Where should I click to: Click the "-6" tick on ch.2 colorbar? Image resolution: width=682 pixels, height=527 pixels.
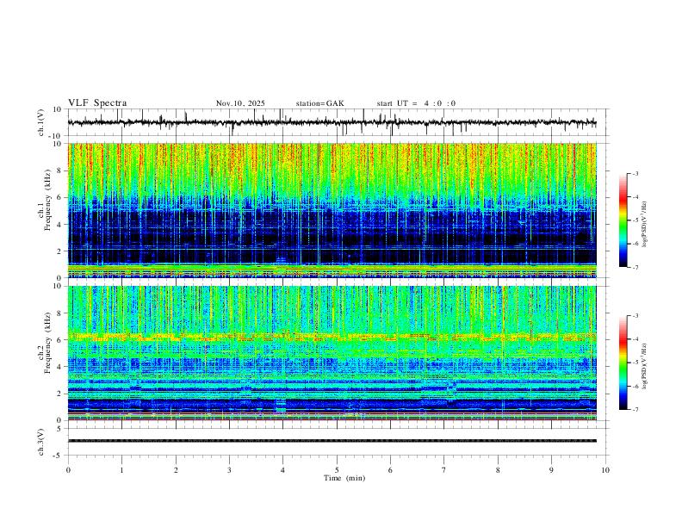pos(635,386)
